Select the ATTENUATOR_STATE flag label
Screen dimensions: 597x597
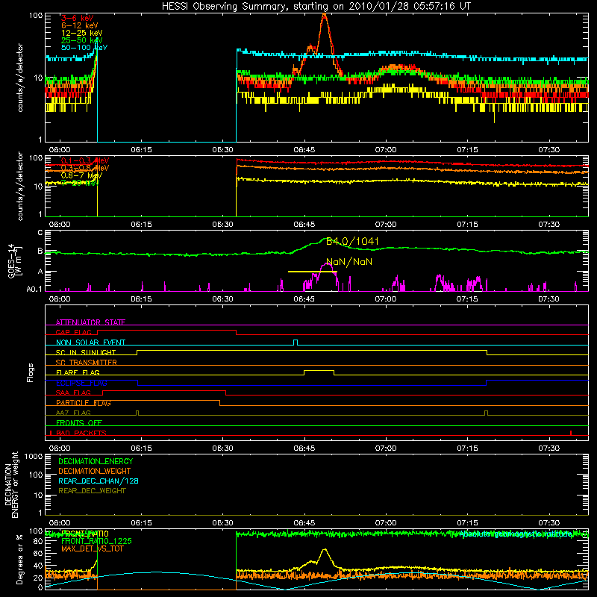click(x=90, y=322)
